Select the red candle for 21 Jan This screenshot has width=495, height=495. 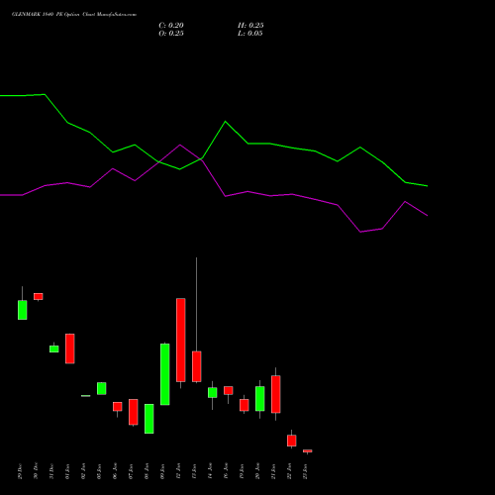(x=276, y=394)
